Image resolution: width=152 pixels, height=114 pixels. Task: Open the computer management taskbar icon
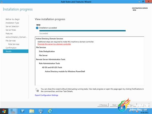(x=41, y=111)
